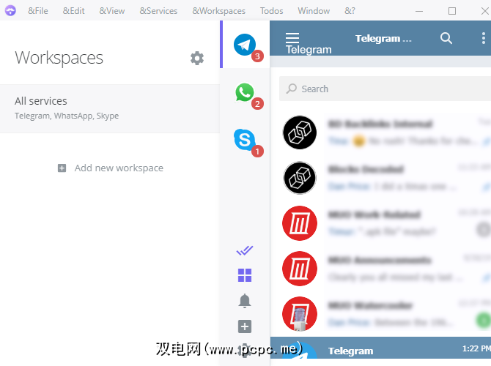Click the Franz logo in menu bar
The image size is (491, 366).
(10, 11)
